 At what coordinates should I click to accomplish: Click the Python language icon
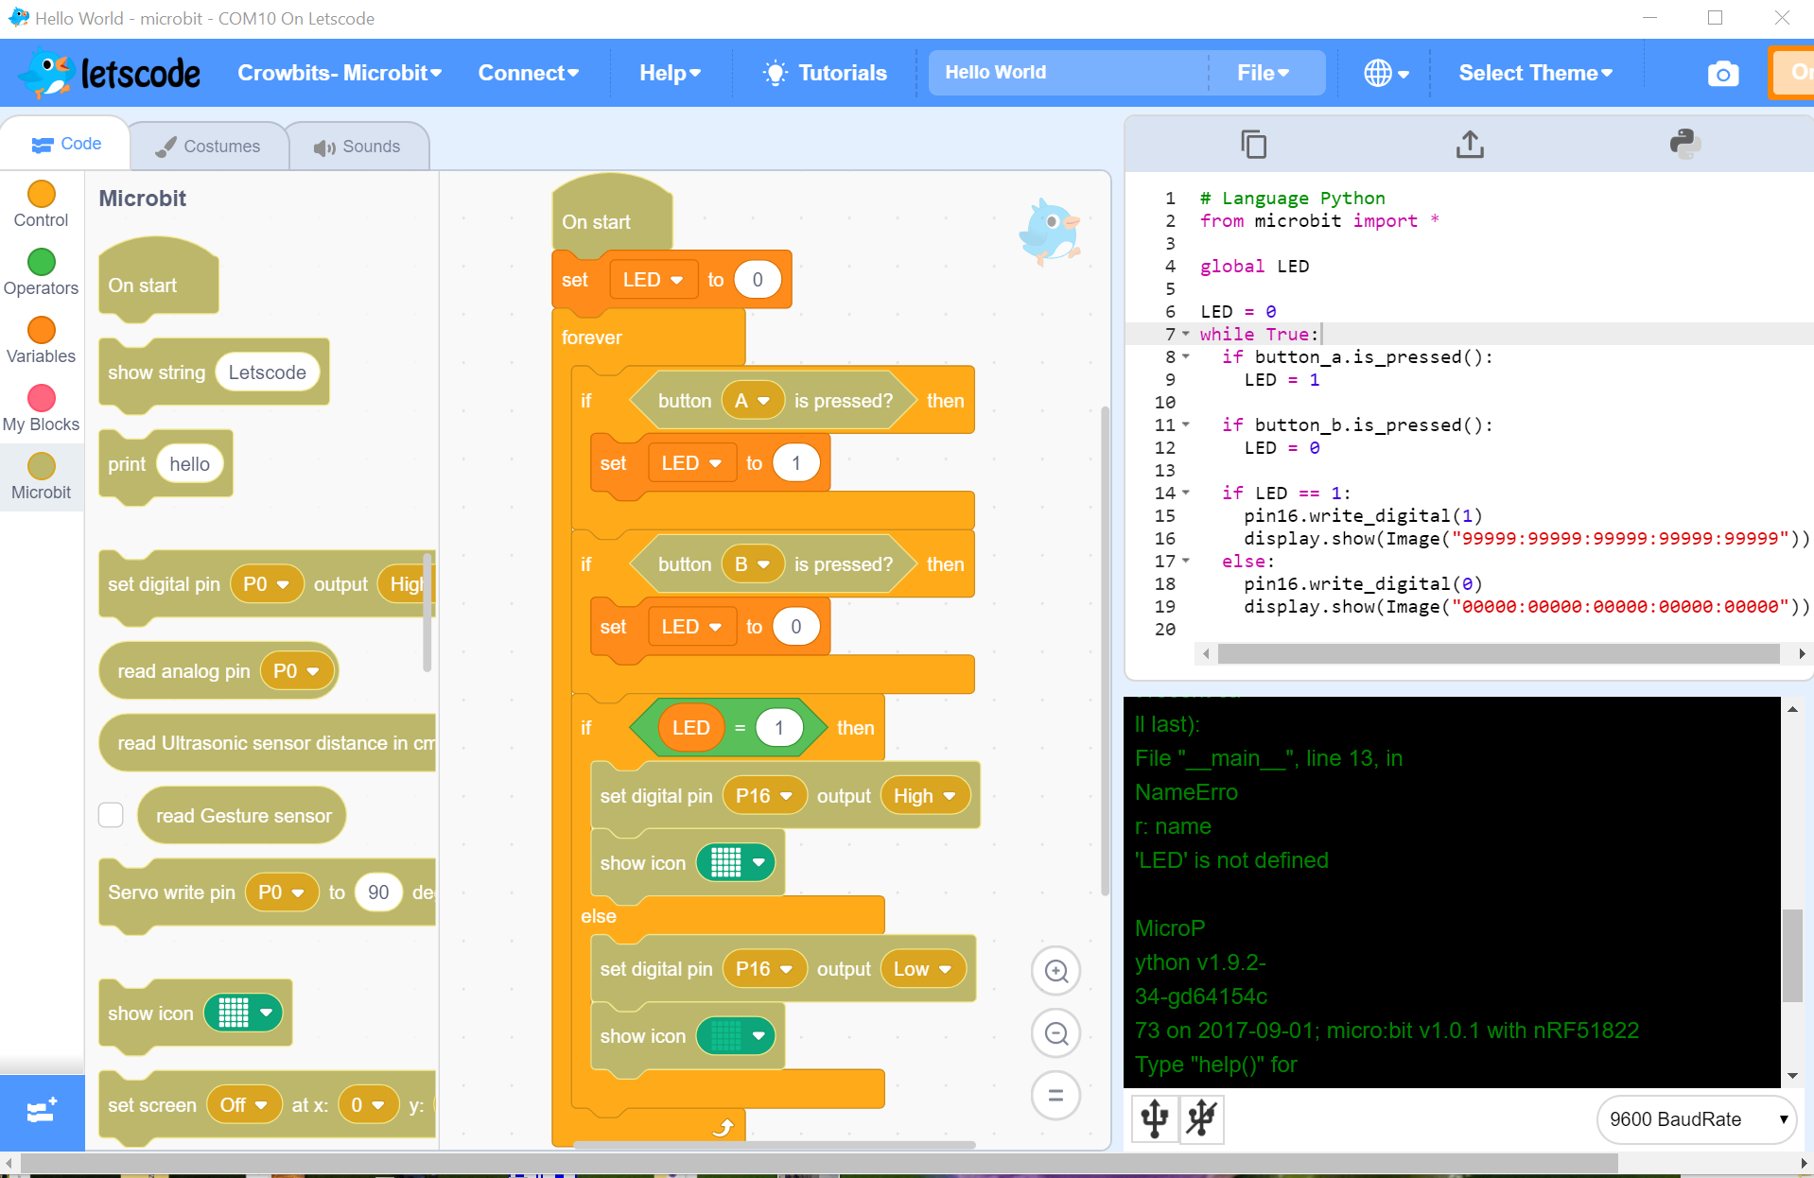click(x=1685, y=144)
